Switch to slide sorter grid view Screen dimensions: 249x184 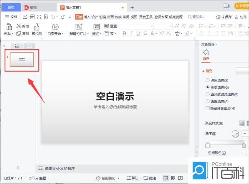[173, 178]
